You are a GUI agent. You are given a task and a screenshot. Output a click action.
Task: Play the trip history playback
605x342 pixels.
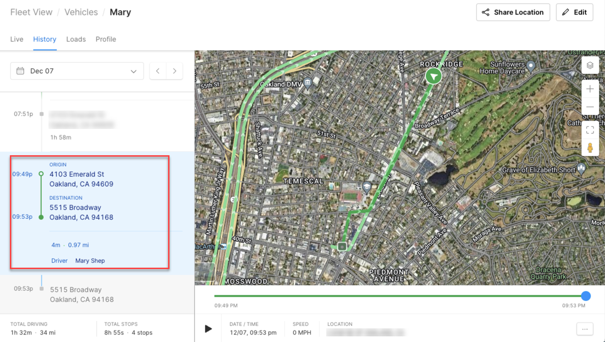pyautogui.click(x=208, y=328)
